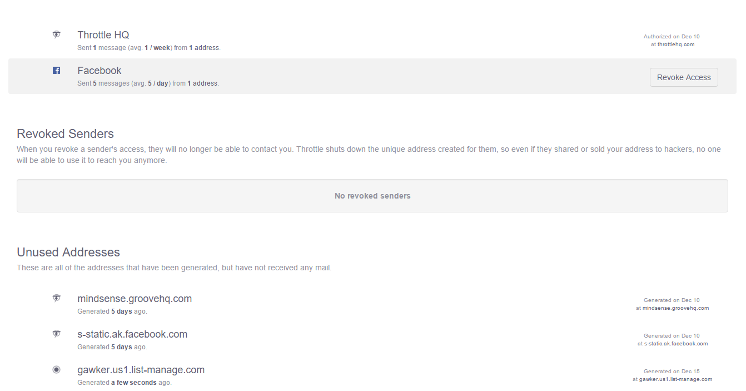Select the s-static.ak.facebook.com unused address title
This screenshot has width=746, height=391.
[132, 334]
